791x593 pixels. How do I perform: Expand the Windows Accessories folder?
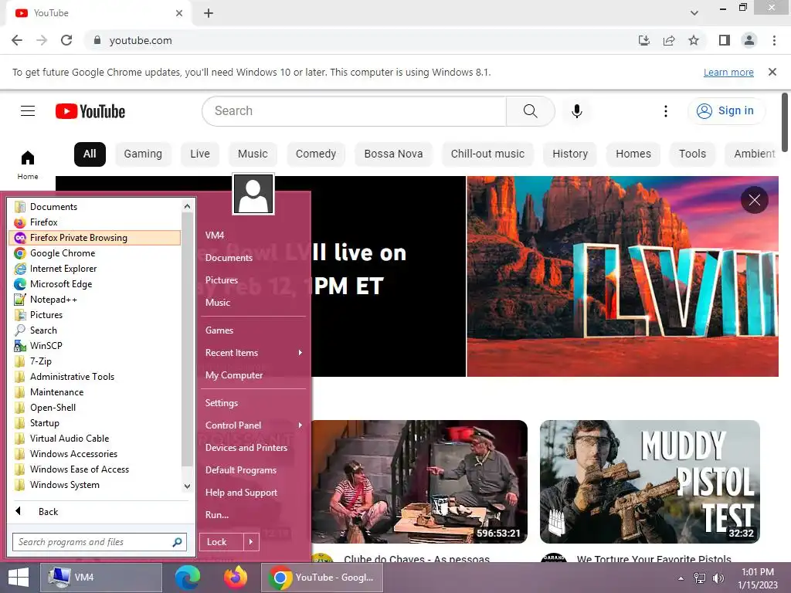(95, 454)
